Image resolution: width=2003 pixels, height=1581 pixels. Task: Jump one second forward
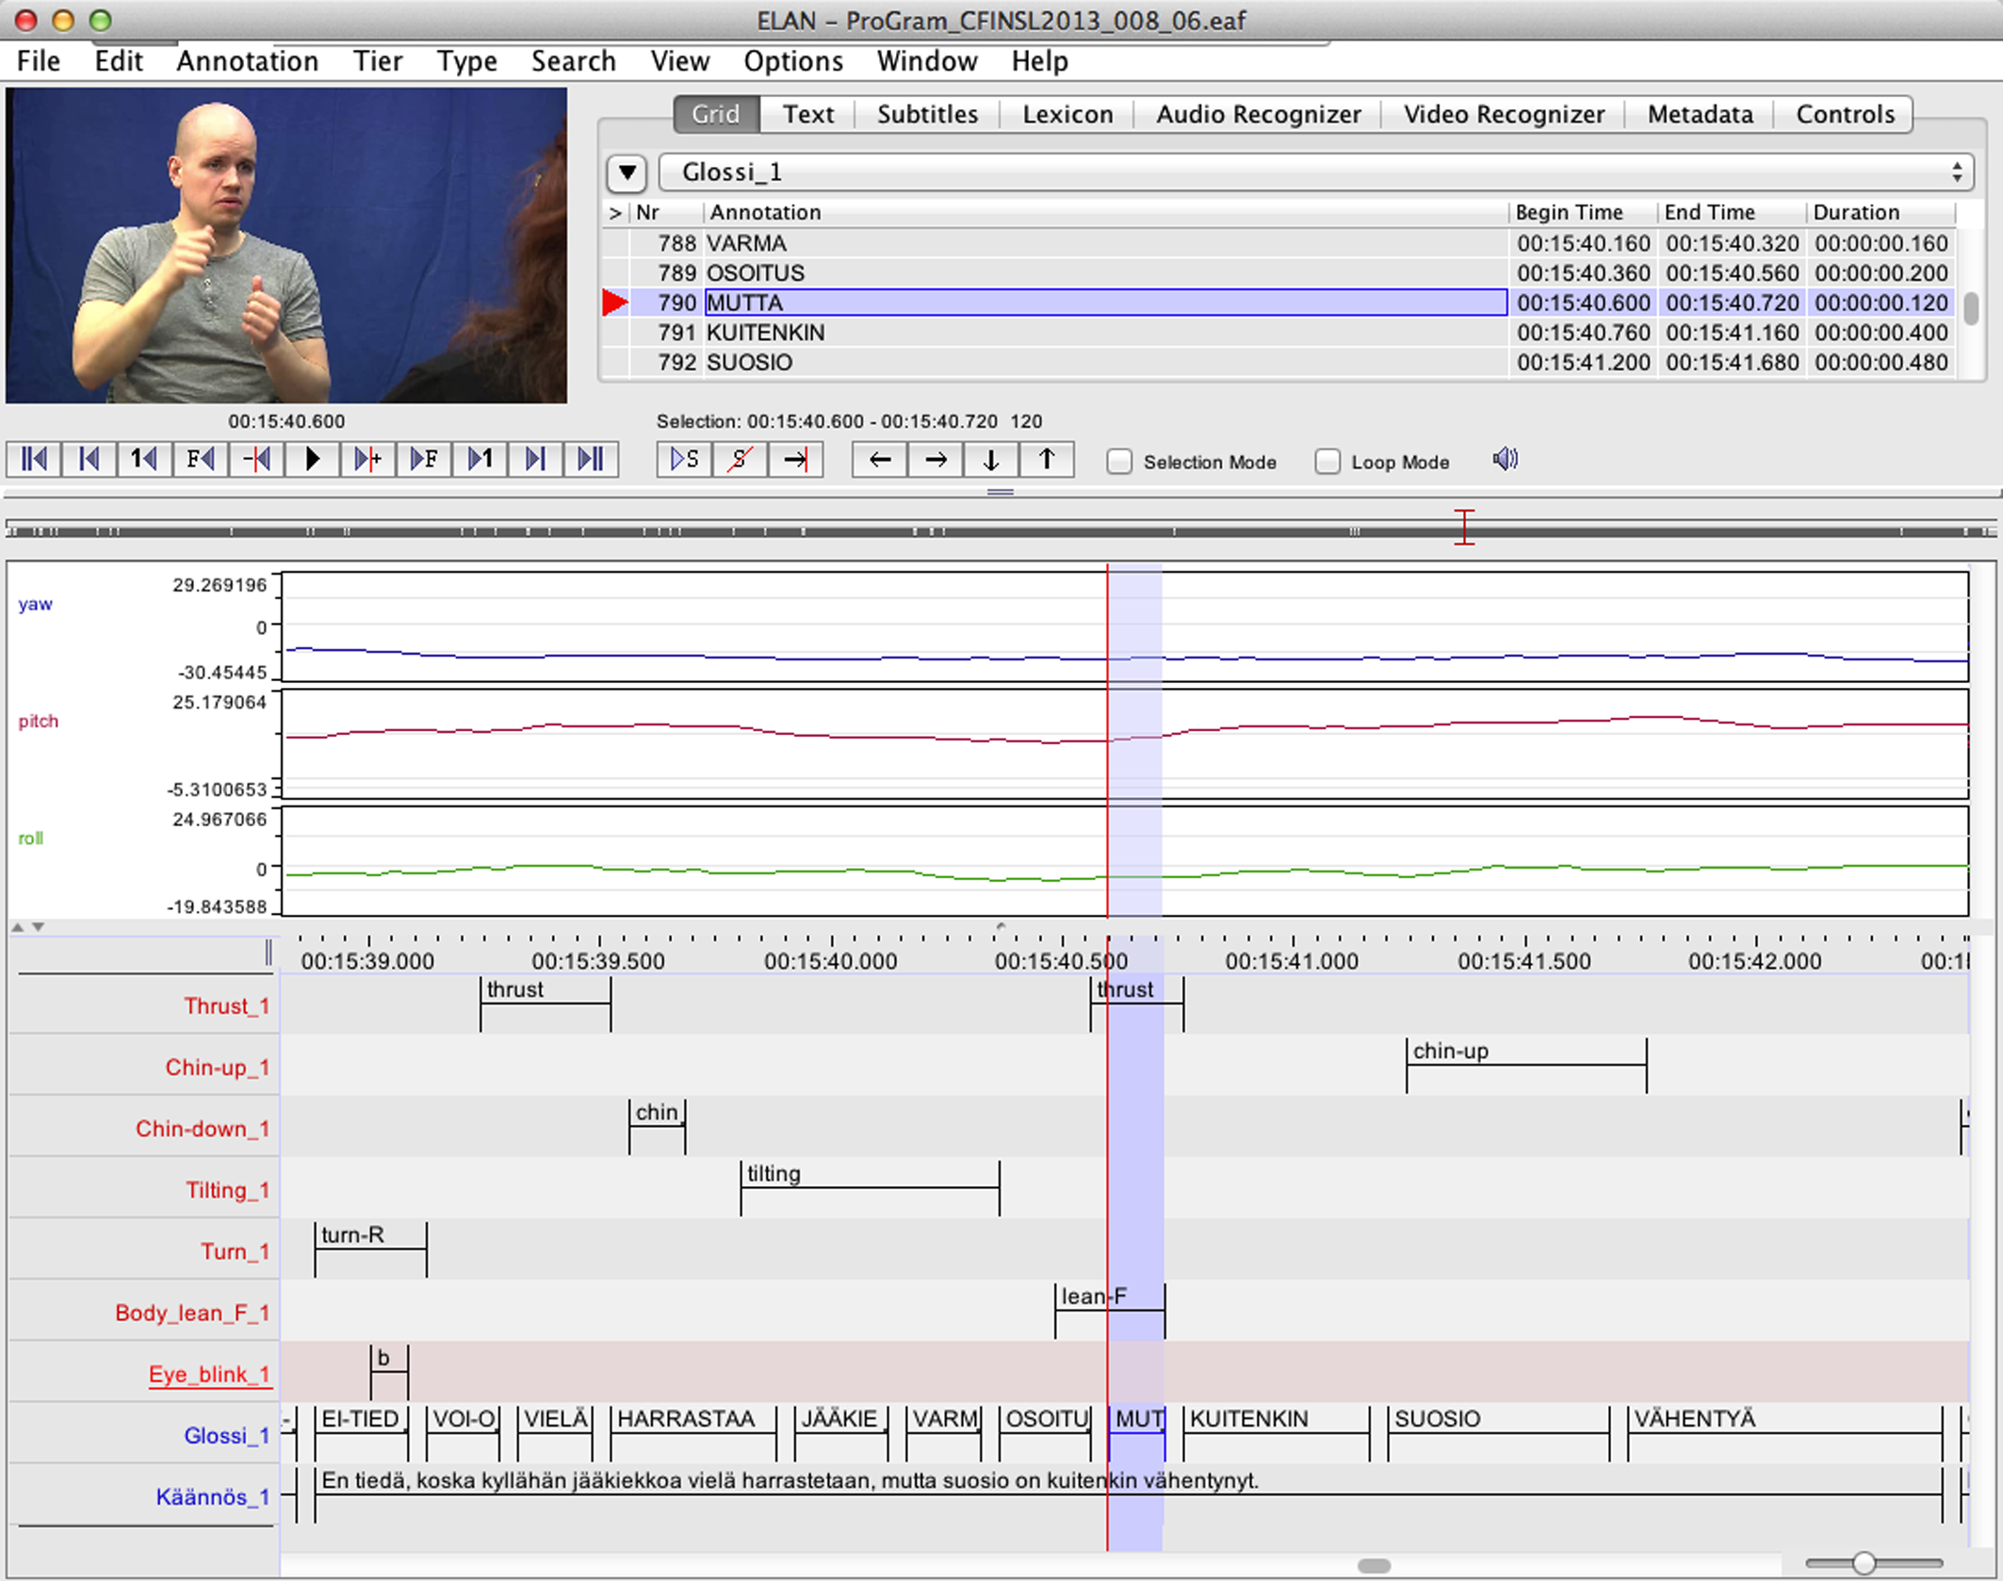480,460
